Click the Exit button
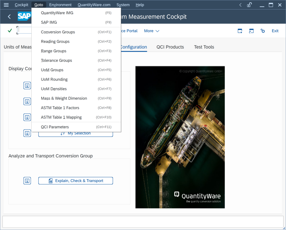Image resolution: width=286 pixels, height=230 pixels. [x=275, y=31]
